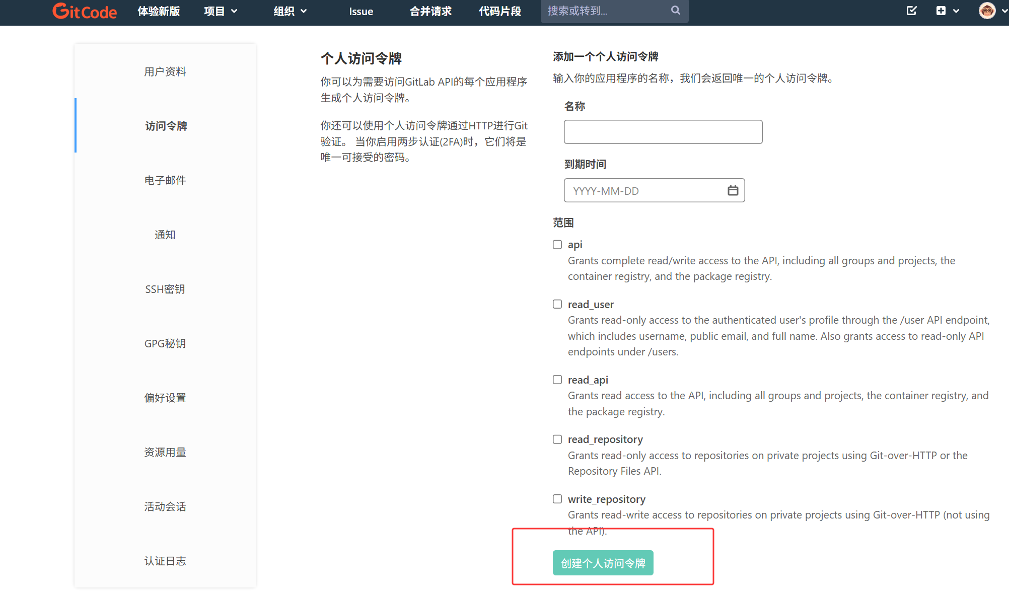Click the plus icon to create new content
The width and height of the screenshot is (1009, 592).
(x=941, y=11)
